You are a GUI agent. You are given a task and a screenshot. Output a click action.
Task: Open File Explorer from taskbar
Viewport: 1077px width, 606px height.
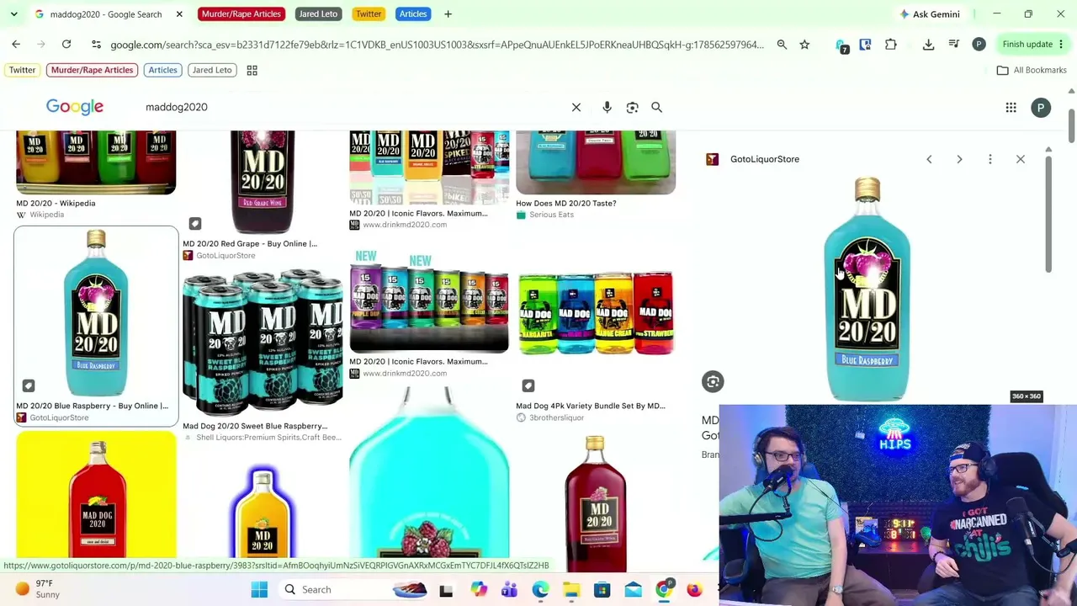(571, 590)
